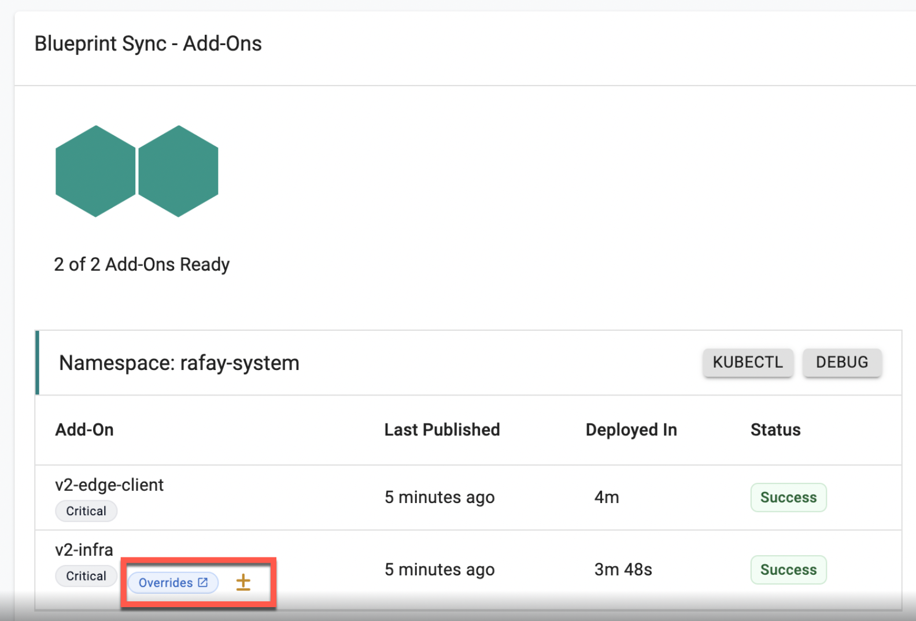Click the Critical badge under v2-infra

click(86, 576)
